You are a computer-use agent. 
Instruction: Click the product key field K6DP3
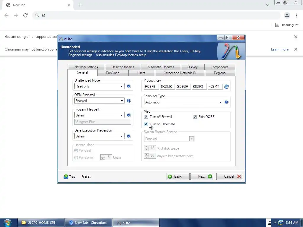199,87
